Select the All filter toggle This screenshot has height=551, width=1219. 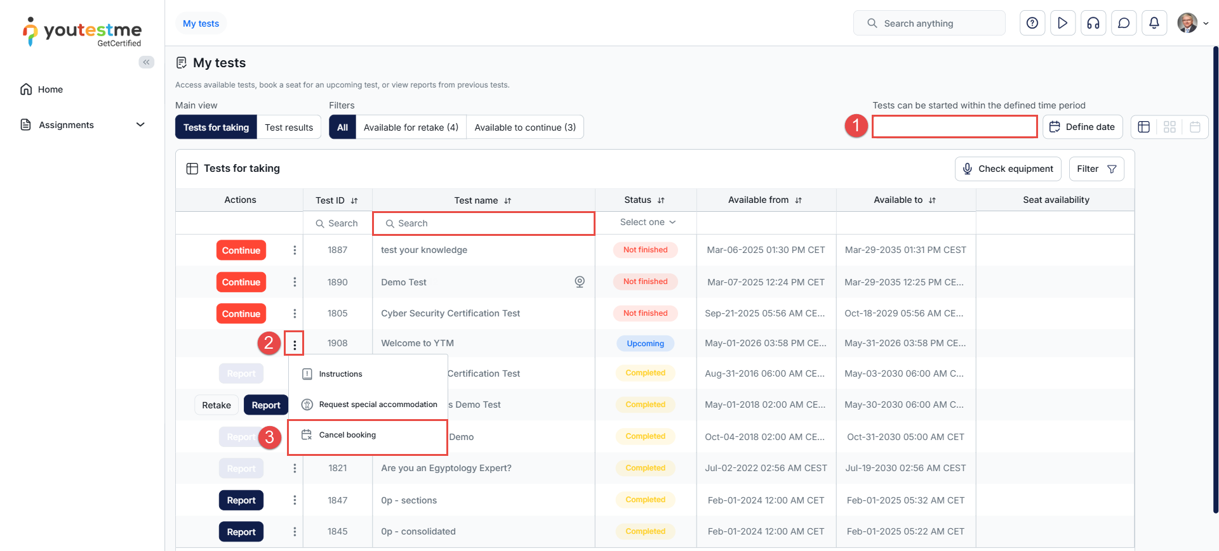342,127
